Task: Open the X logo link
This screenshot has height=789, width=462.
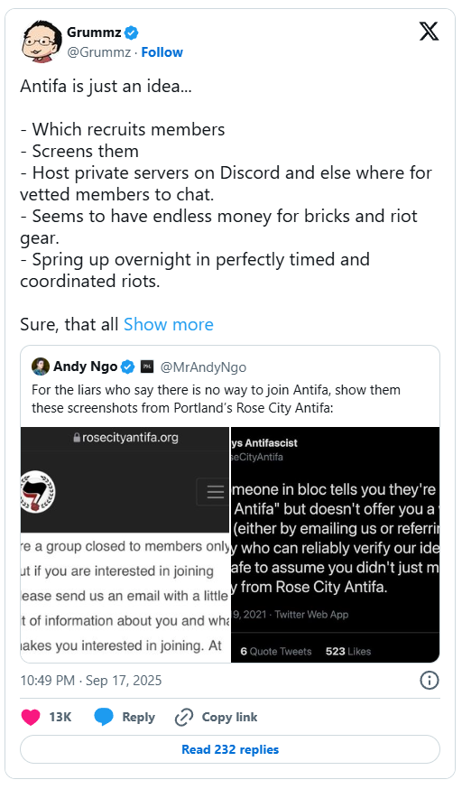Action: pyautogui.click(x=429, y=32)
